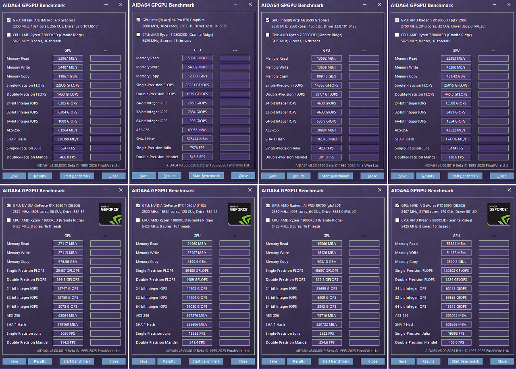This screenshot has width=516, height=369.
Task: Minimize the Arc Pro B70 driver 8517 window
Action: point(106,5)
